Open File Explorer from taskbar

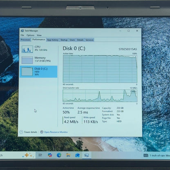68,155
